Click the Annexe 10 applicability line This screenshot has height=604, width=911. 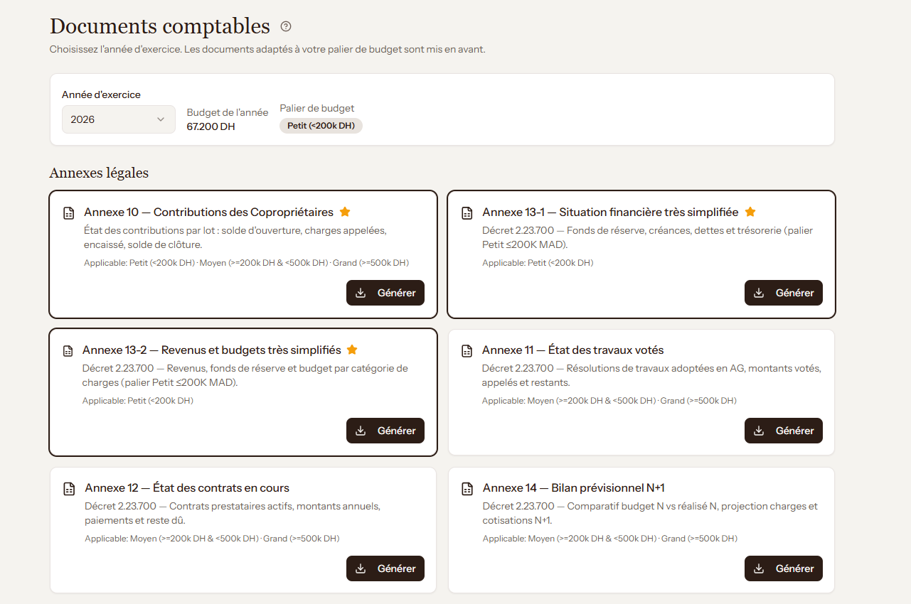pyautogui.click(x=246, y=263)
